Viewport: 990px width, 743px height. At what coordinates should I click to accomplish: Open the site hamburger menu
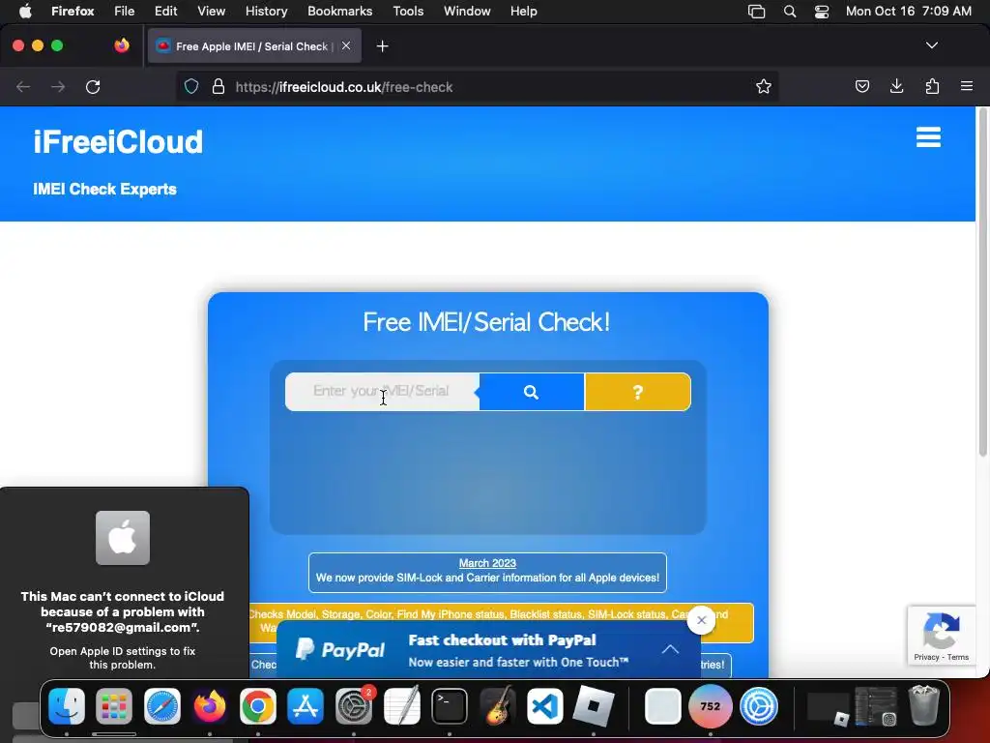[x=928, y=137]
